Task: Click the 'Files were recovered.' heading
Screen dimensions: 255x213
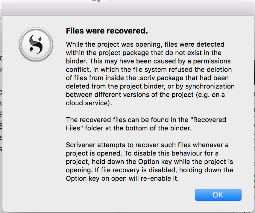Action: [107, 31]
